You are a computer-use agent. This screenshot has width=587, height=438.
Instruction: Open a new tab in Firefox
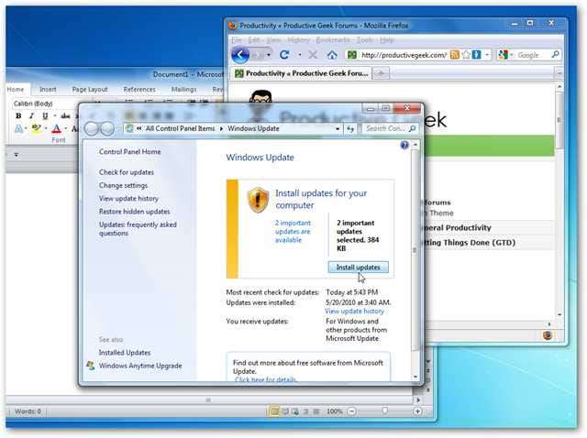[x=381, y=73]
